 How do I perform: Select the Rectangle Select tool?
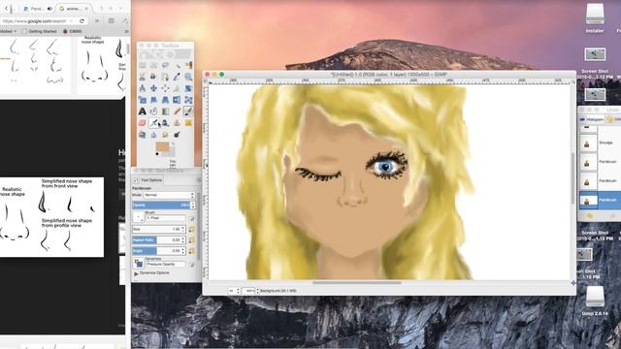coord(143,65)
